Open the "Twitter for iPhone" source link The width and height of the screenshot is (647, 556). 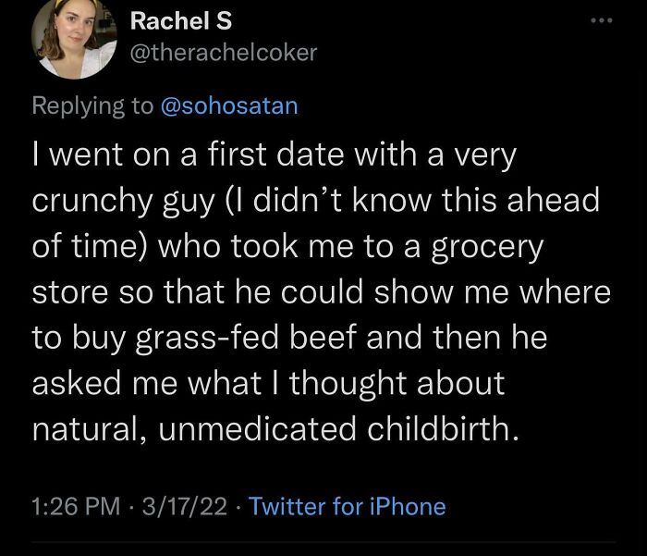click(348, 506)
